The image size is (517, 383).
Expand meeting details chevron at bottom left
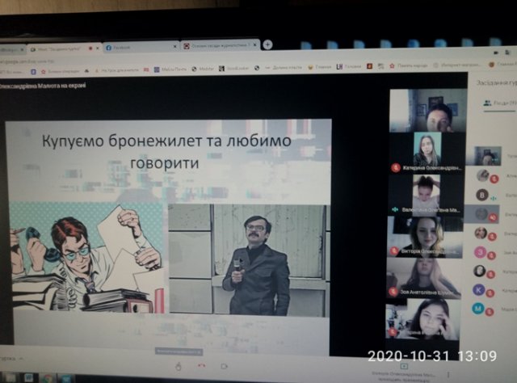(21, 359)
